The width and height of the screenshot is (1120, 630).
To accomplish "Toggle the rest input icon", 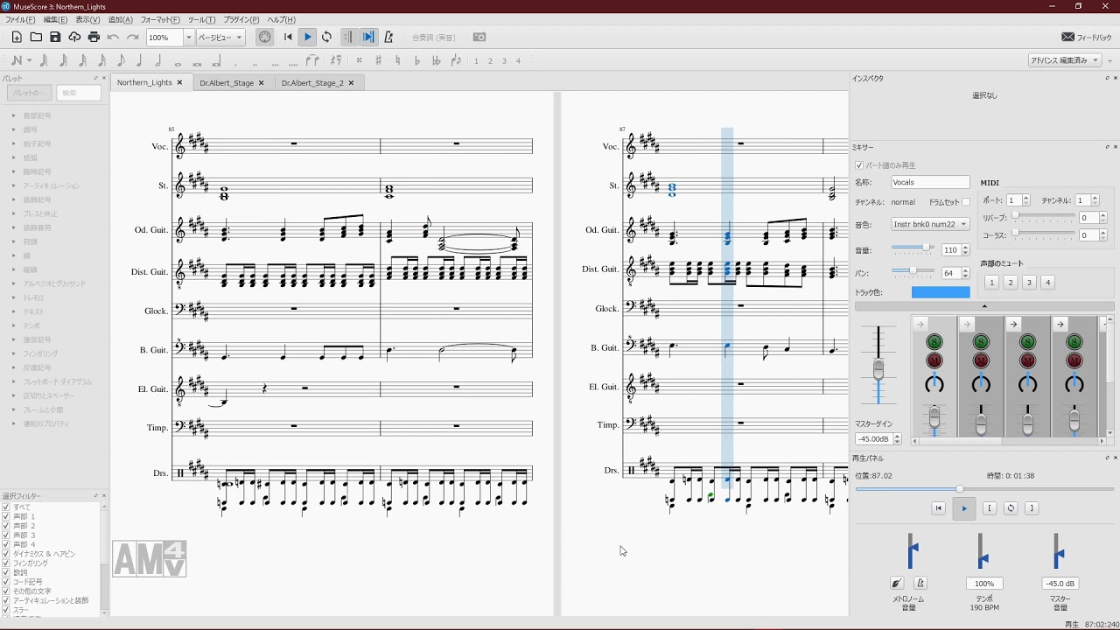I will point(336,60).
